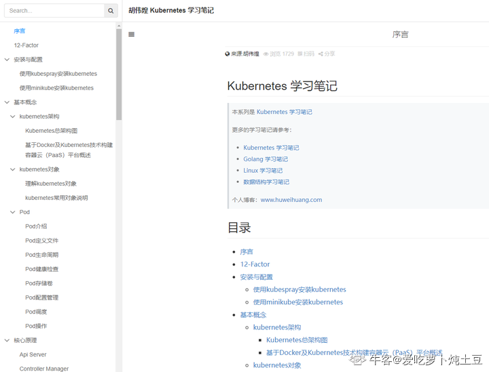Viewport: 489px width, 372px height.
Task: Select 序言 in the sidebar
Action: 19,31
